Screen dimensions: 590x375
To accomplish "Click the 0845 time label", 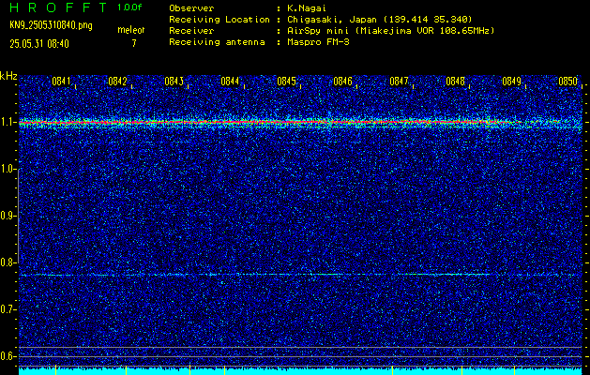I will 286,82.
